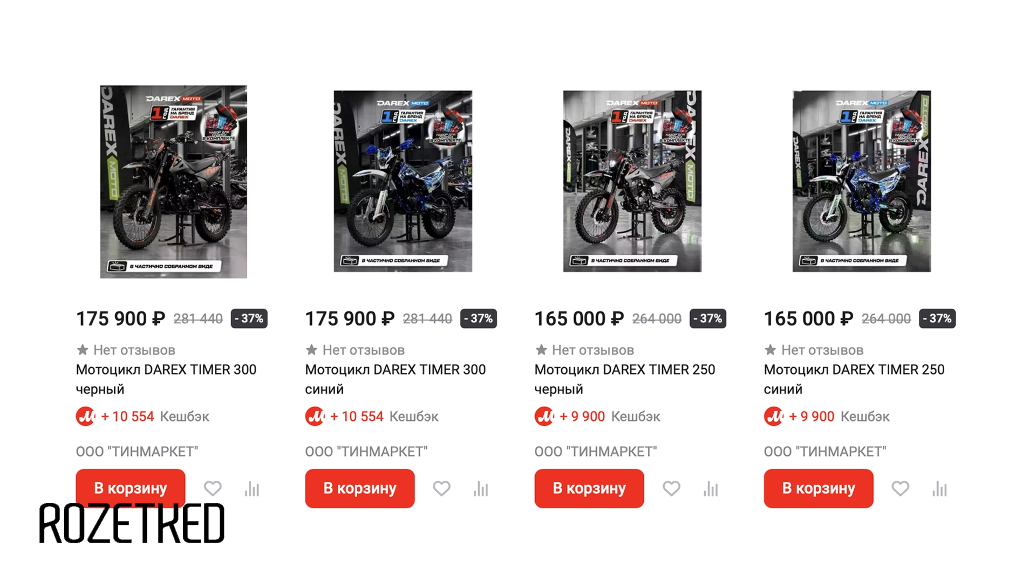Compare the black DAREX TIMER 300
Image resolution: width=1036 pixels, height=582 pixels.
pyautogui.click(x=252, y=489)
